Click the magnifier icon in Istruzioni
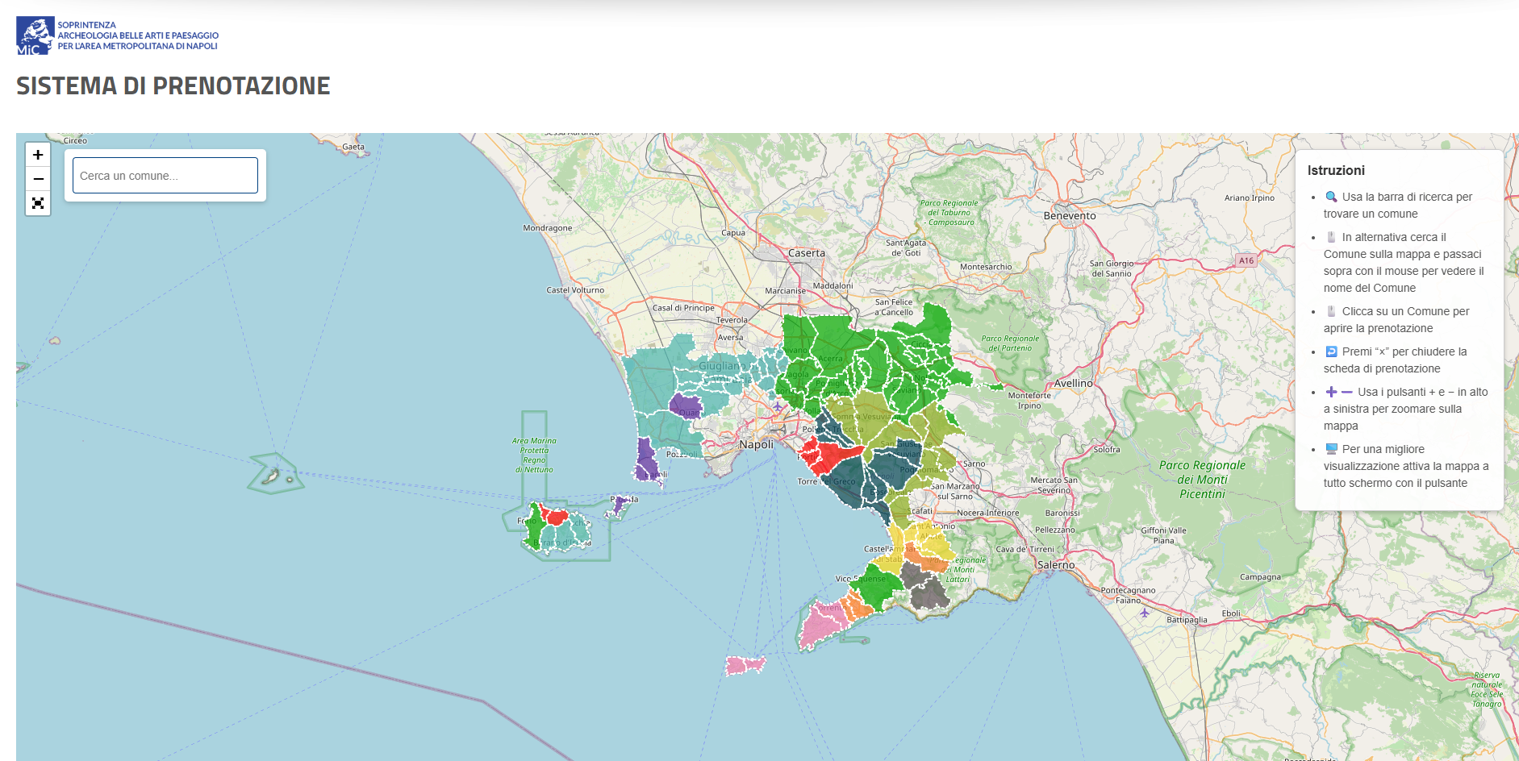 [x=1331, y=197]
